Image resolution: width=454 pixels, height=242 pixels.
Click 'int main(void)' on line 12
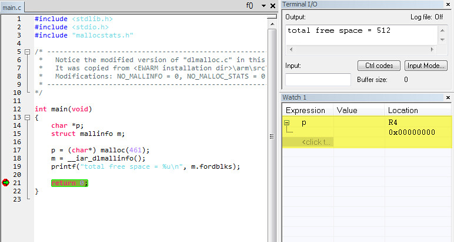tap(64, 109)
